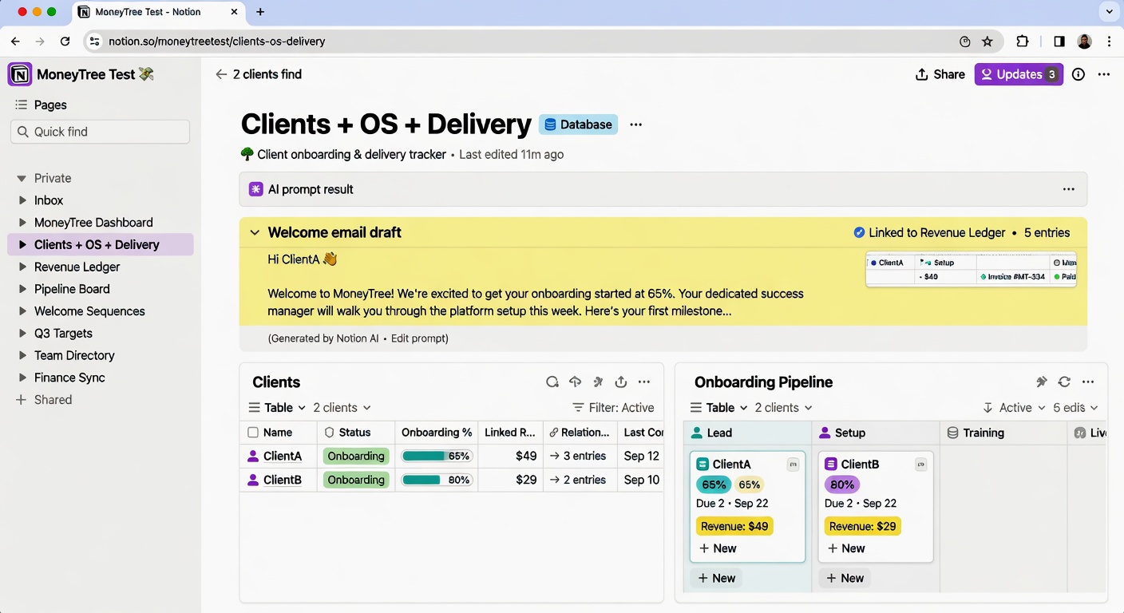Click the Revenue Ledger preview thumbnail

(971, 270)
